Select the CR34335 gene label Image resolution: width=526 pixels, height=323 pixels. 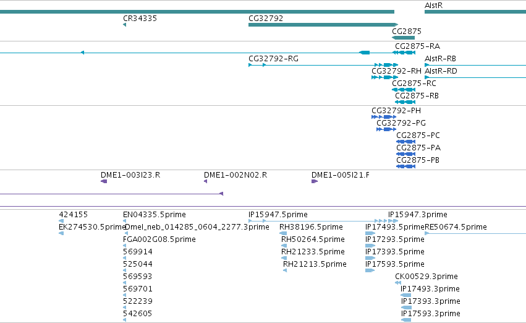(140, 19)
